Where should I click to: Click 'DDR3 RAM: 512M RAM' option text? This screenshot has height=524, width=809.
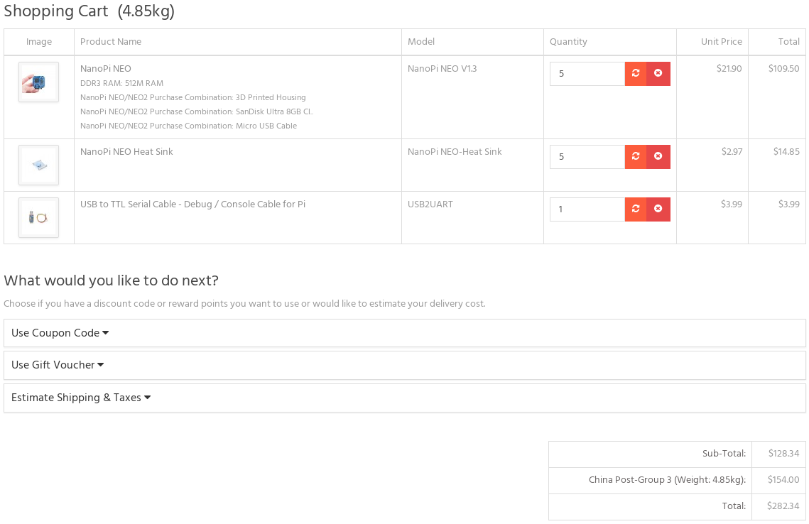pos(121,83)
